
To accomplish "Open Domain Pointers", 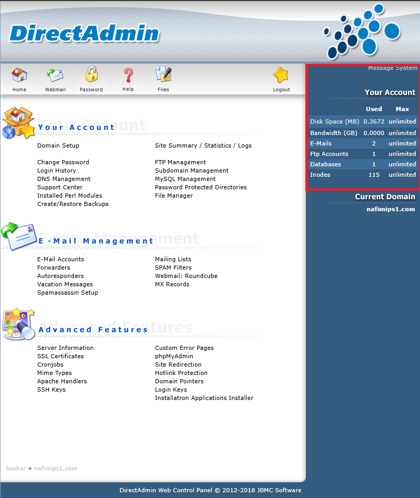I will click(x=179, y=381).
